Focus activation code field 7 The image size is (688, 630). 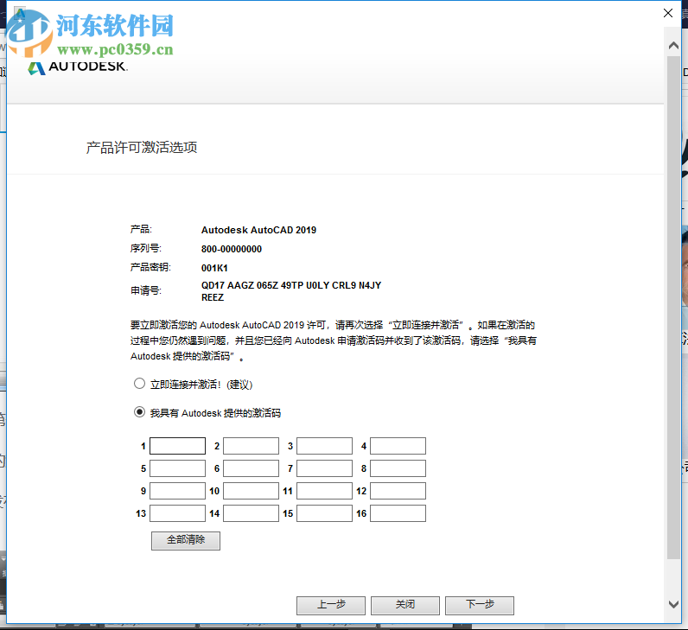click(325, 468)
